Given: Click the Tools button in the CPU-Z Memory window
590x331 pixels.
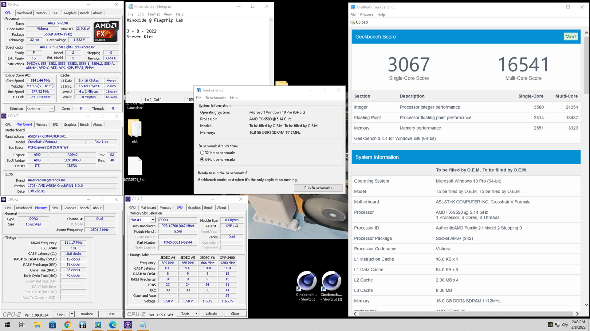Looking at the screenshot, I should click(x=61, y=314).
